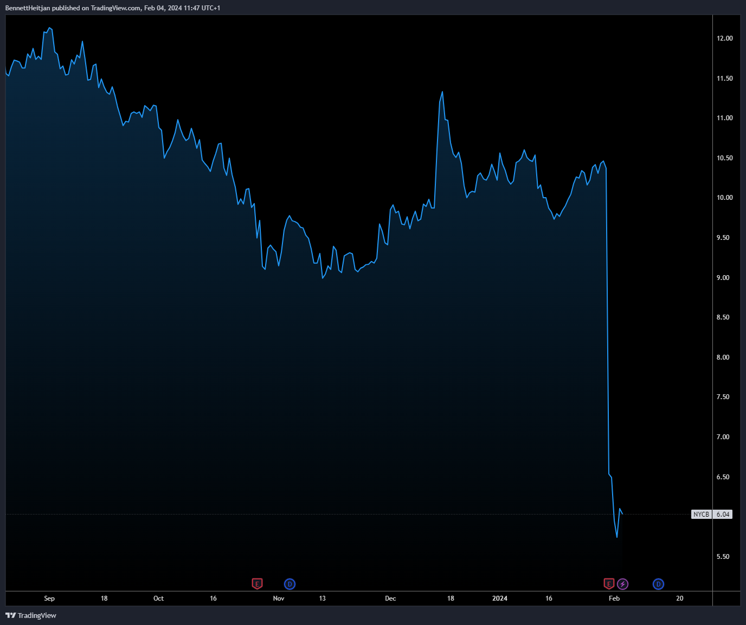Click the NYCB price label
This screenshot has width=746, height=625.
(x=701, y=515)
